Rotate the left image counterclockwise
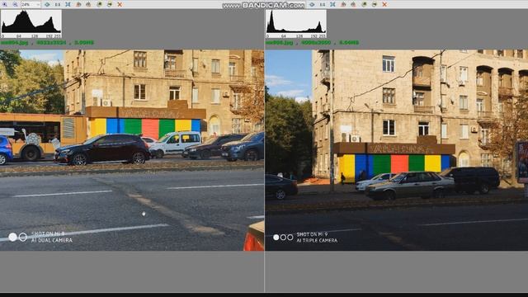The width and height of the screenshot is (528, 297). pos(78,4)
